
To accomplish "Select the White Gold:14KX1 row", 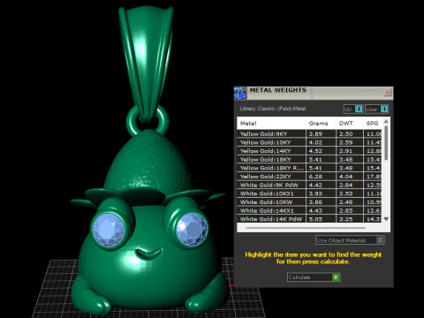I will pyautogui.click(x=309, y=210).
